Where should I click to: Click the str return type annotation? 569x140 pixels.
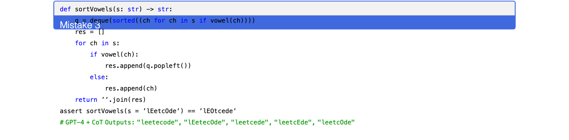[163, 9]
